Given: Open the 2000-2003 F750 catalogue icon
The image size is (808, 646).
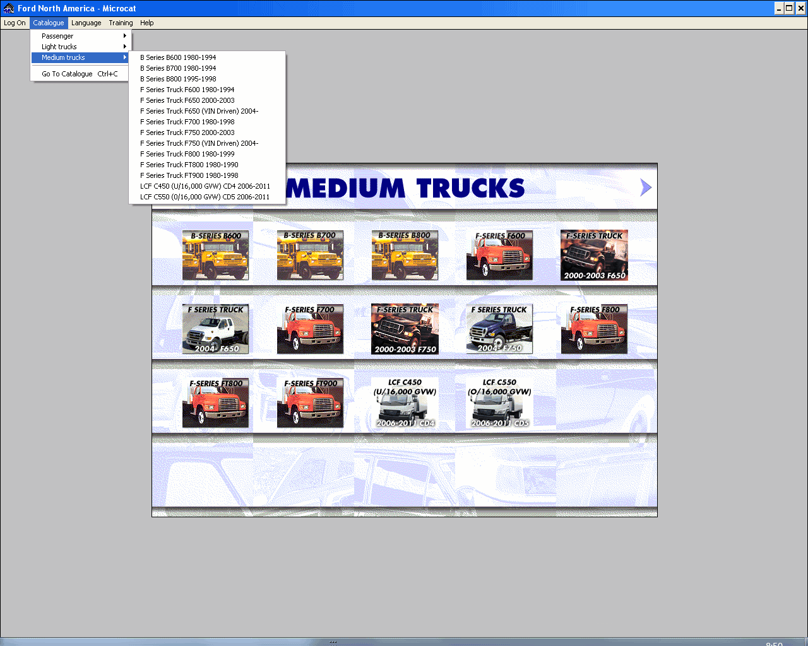Looking at the screenshot, I should tap(404, 328).
